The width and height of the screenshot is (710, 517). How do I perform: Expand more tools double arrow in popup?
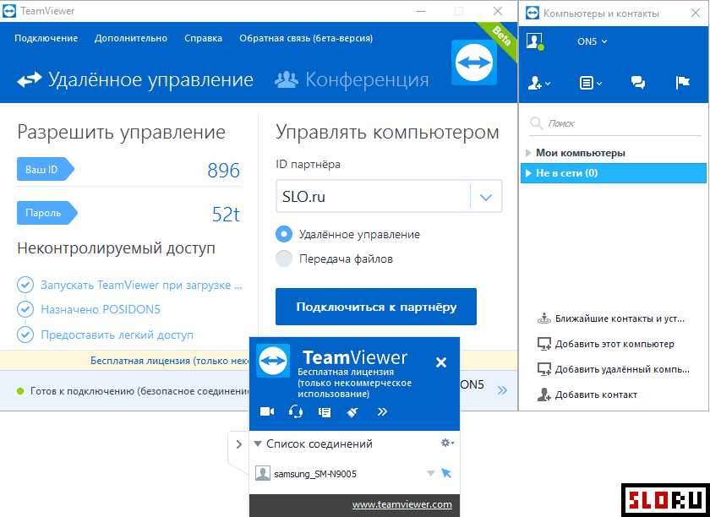pyautogui.click(x=382, y=411)
